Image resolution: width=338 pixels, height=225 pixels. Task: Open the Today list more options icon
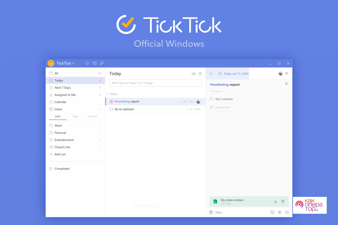click(200, 74)
